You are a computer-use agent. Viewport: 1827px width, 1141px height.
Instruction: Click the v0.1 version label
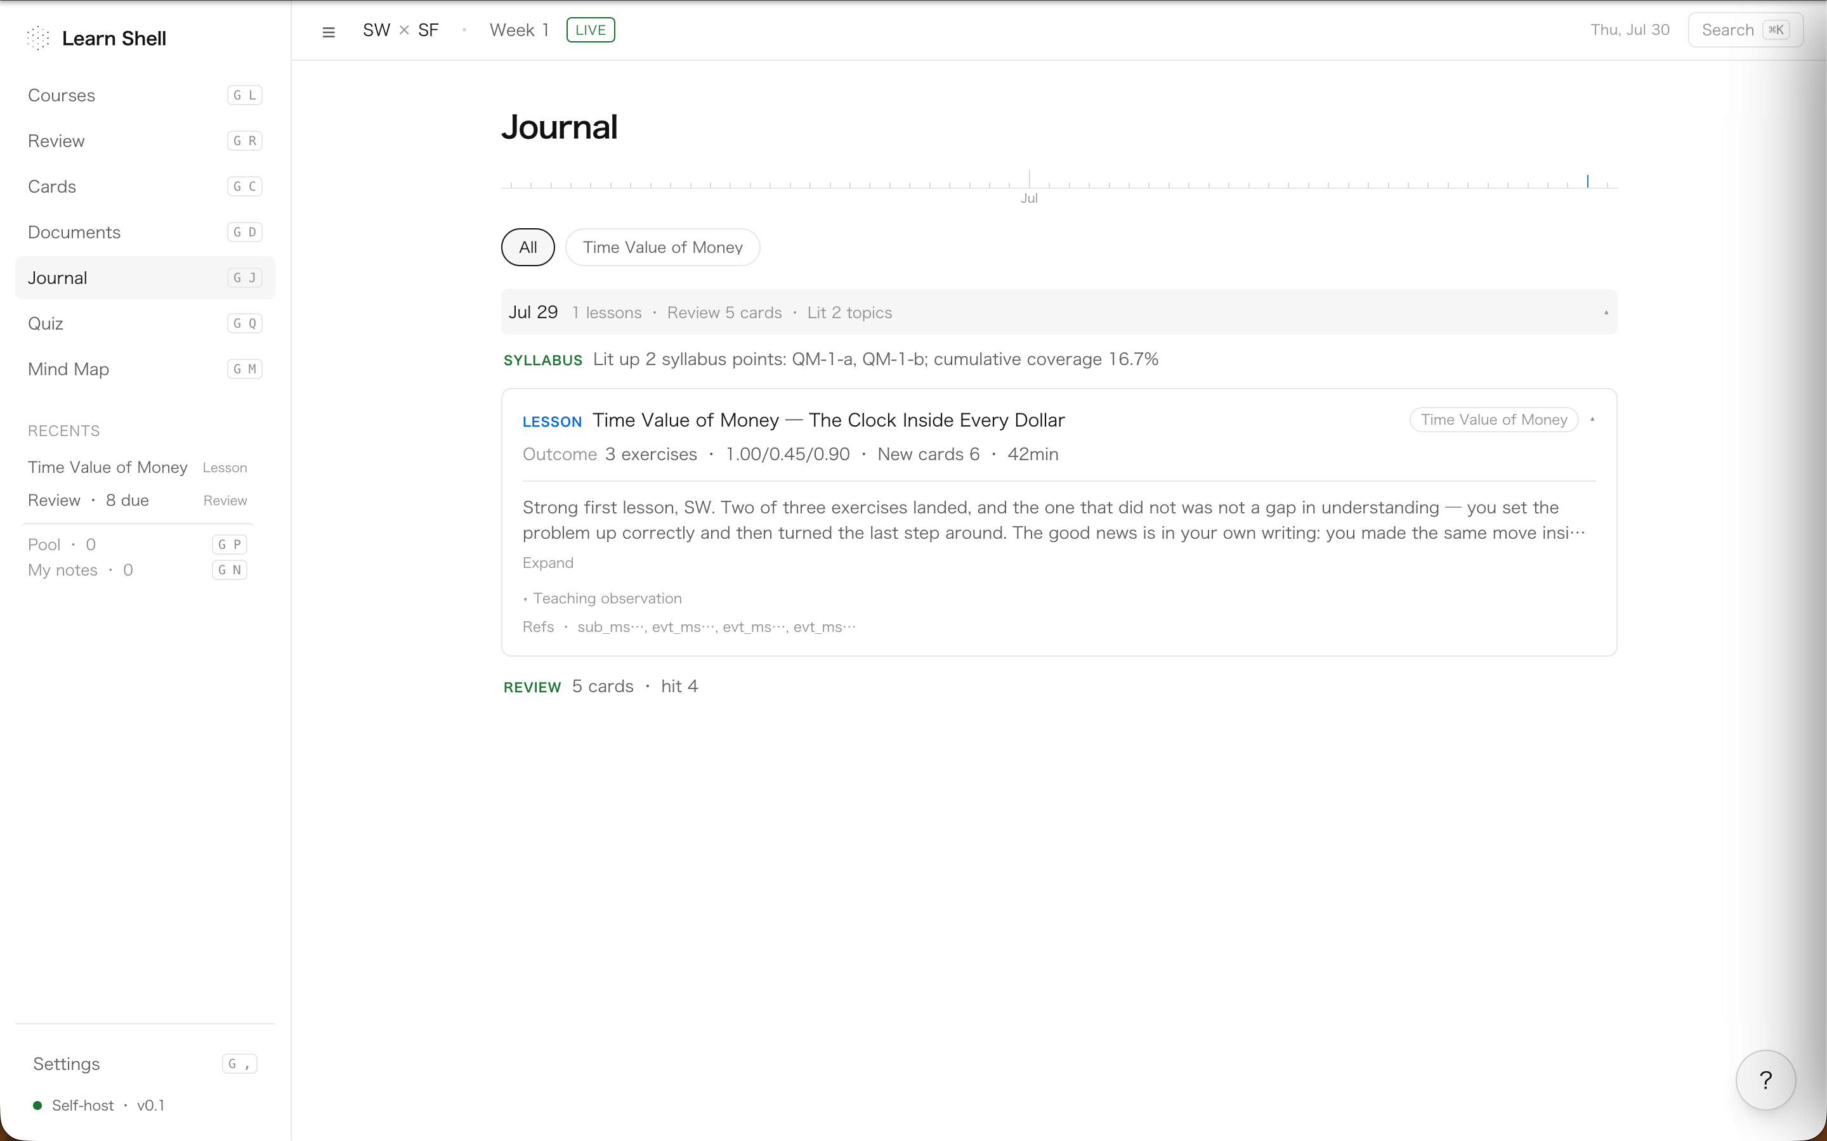(151, 1106)
